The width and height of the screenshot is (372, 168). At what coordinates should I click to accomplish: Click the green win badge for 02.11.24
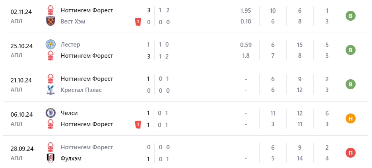pos(350,16)
